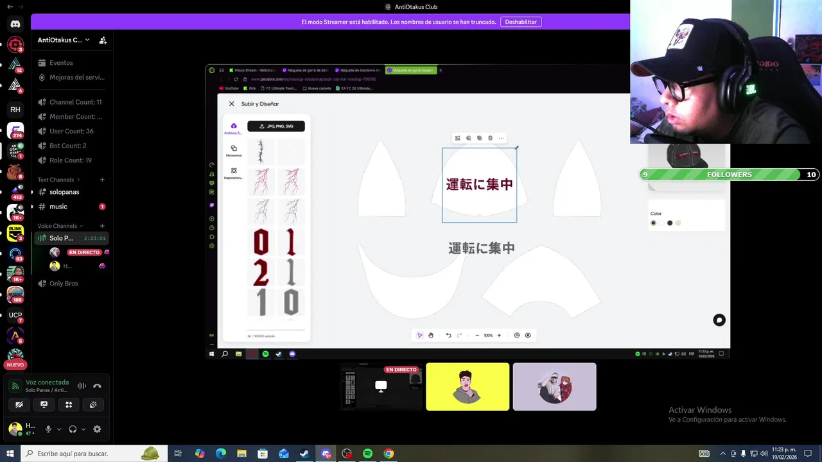Open Steam from the Windows taskbar
The image size is (822, 462).
[304, 454]
